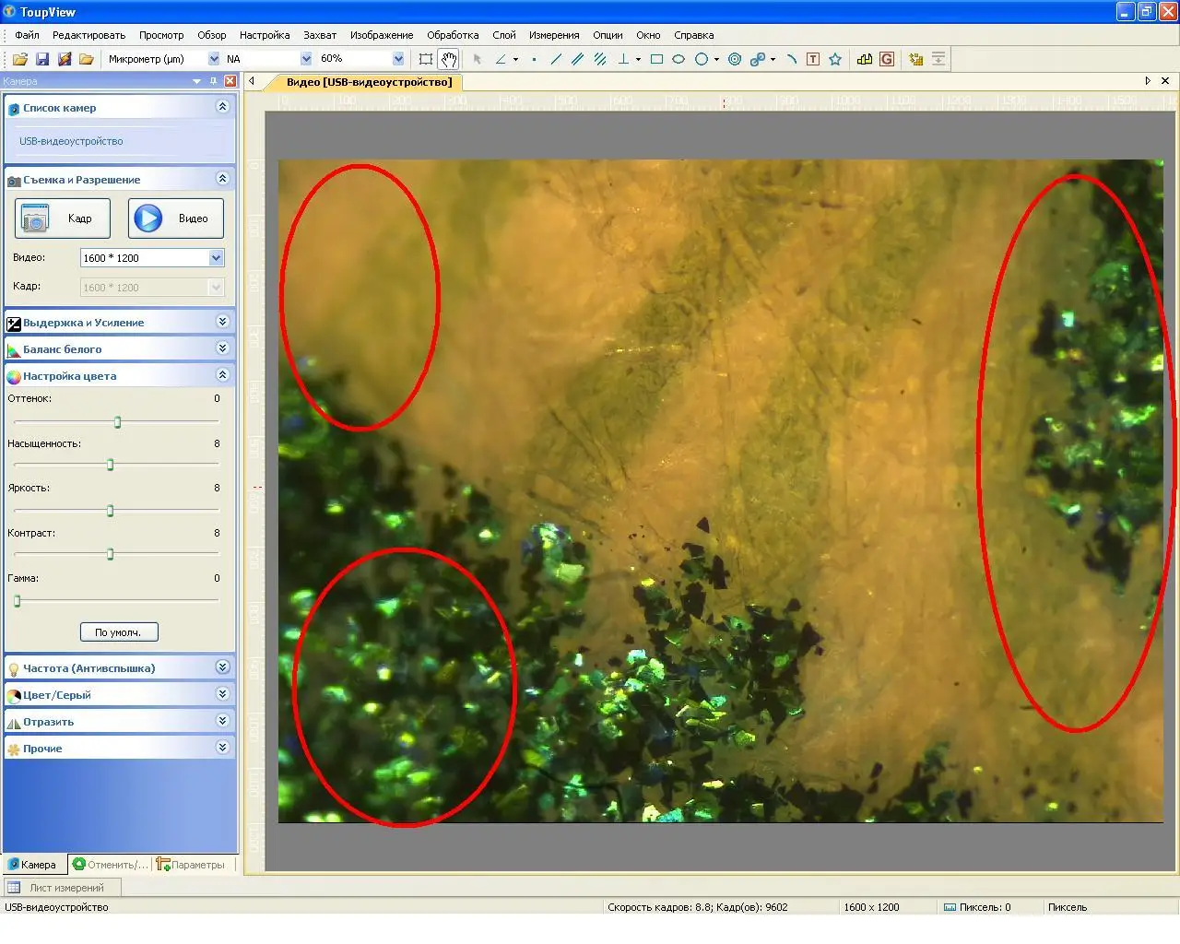Select USB-видеоустройство in camera list
Image resolution: width=1180 pixels, height=944 pixels.
71,141
